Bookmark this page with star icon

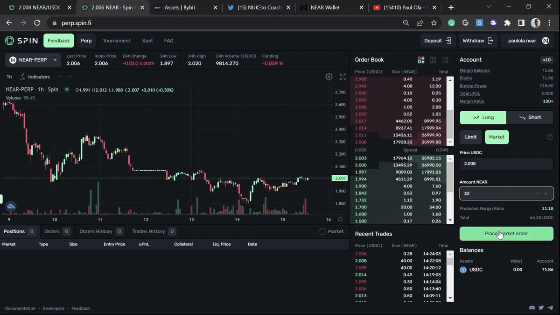434,22
